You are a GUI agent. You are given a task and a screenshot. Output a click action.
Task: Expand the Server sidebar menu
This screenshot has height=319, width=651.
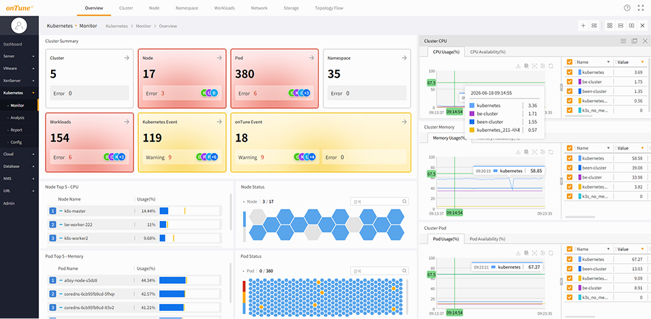pyautogui.click(x=19, y=56)
